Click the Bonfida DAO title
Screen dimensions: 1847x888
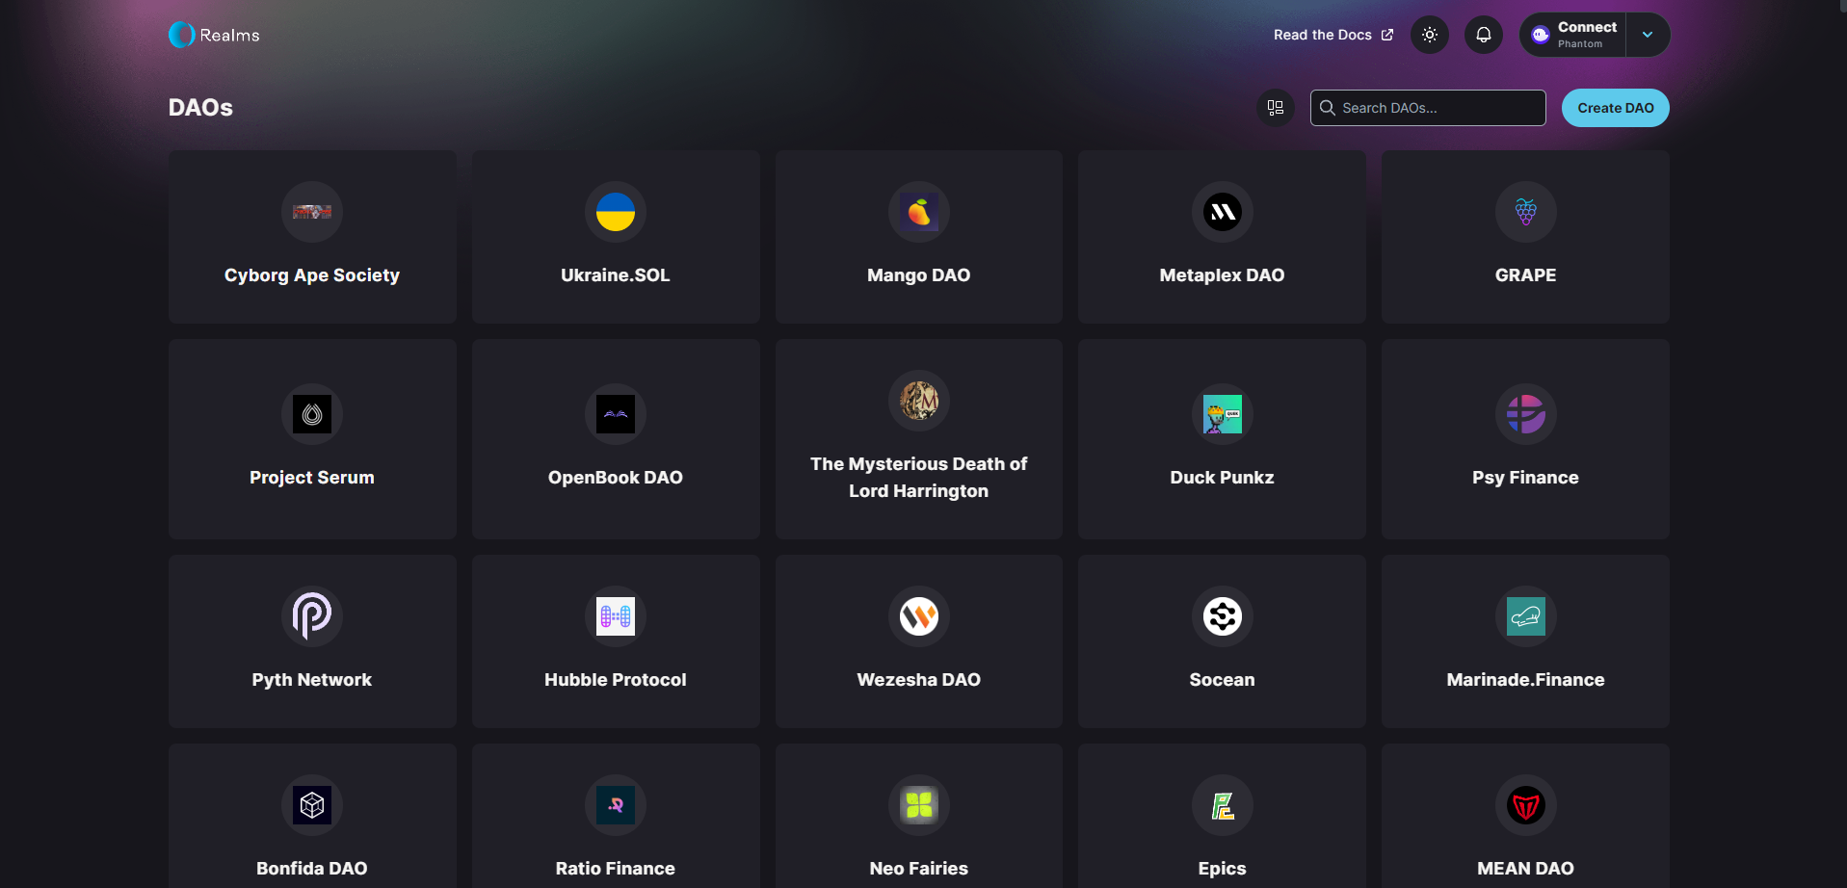(x=312, y=869)
